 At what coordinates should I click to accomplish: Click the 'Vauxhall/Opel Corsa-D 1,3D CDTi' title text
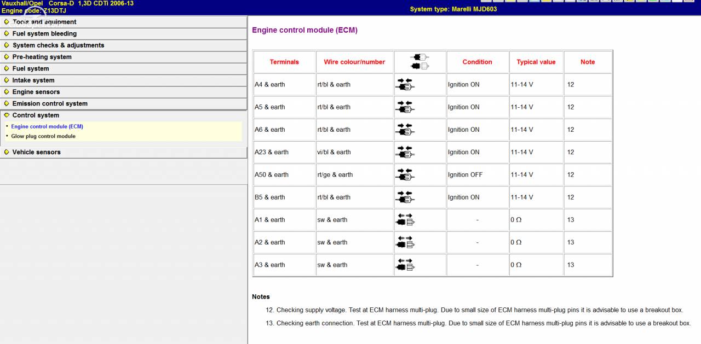click(x=67, y=3)
